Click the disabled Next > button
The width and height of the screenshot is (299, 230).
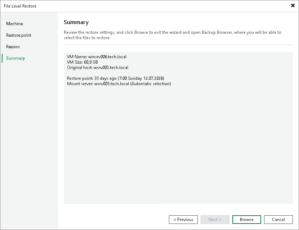coord(215,220)
